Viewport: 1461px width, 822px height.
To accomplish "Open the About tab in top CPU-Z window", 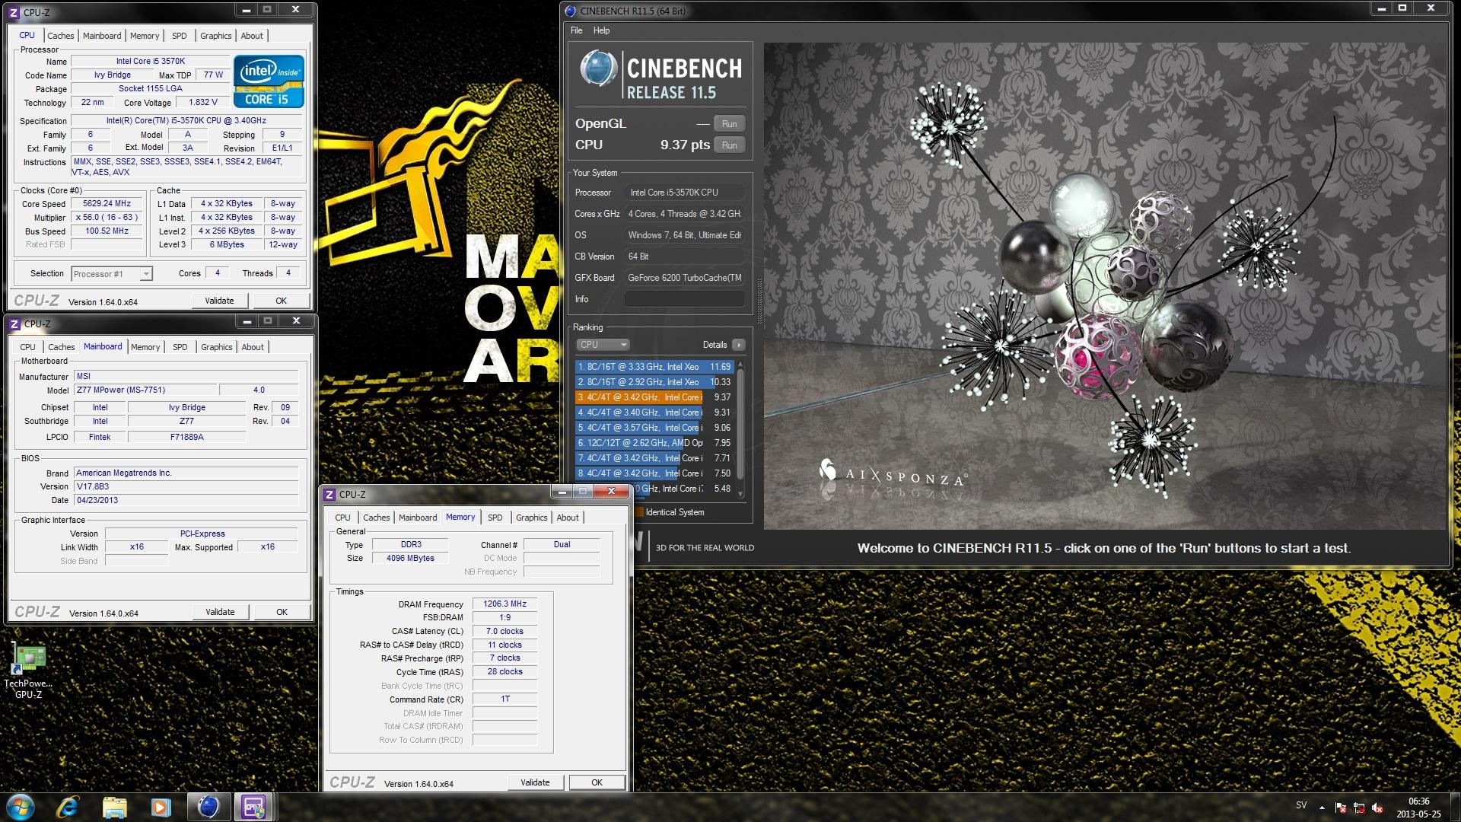I will tap(252, 36).
